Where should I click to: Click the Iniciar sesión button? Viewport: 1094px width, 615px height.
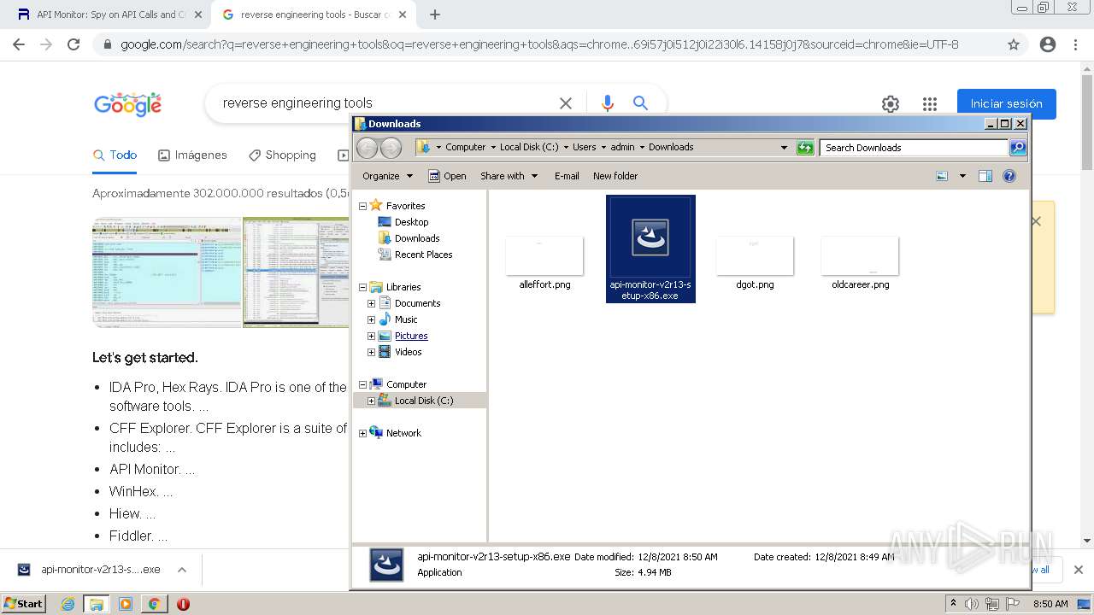point(1006,104)
